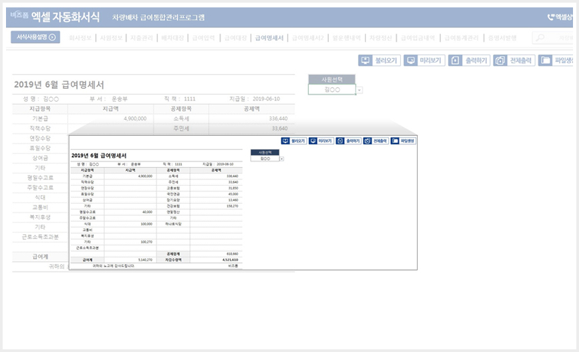Click the 근로소득초과분 label in the background sheet

pyautogui.click(x=40, y=236)
